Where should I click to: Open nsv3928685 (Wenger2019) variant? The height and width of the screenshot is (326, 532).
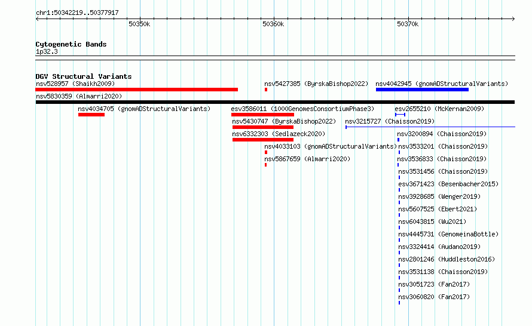pyautogui.click(x=439, y=196)
